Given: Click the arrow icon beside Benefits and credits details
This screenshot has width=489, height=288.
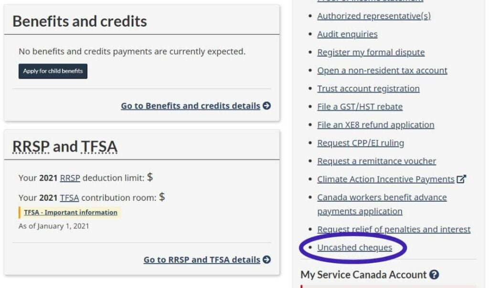Looking at the screenshot, I should pos(267,105).
